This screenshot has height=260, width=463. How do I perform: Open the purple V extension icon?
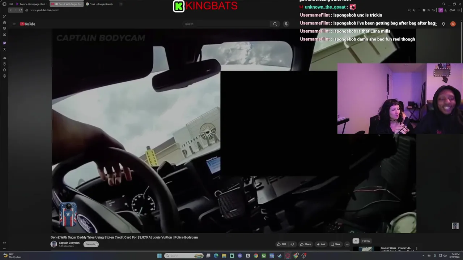coord(441,10)
